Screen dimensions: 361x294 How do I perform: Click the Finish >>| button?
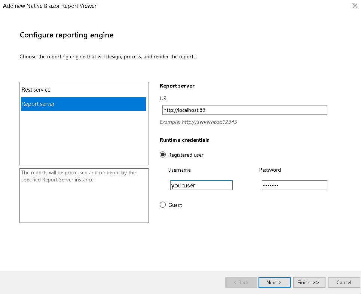[x=309, y=282]
